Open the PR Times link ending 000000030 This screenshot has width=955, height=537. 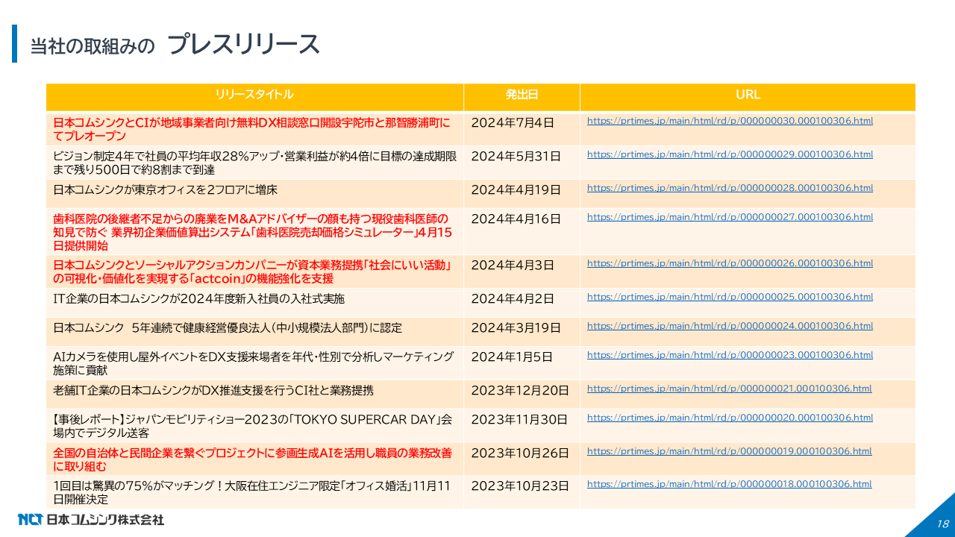730,121
